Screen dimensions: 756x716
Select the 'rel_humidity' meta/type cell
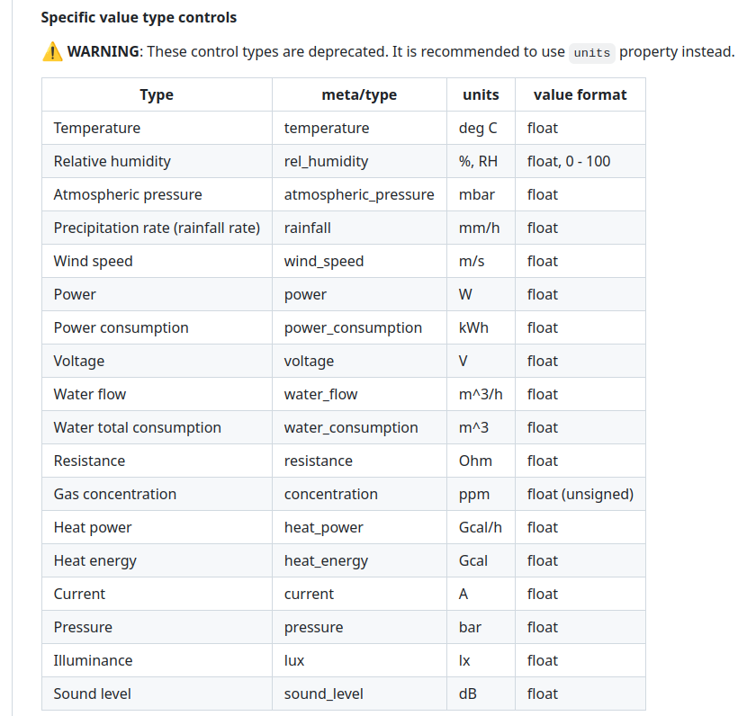(326, 161)
